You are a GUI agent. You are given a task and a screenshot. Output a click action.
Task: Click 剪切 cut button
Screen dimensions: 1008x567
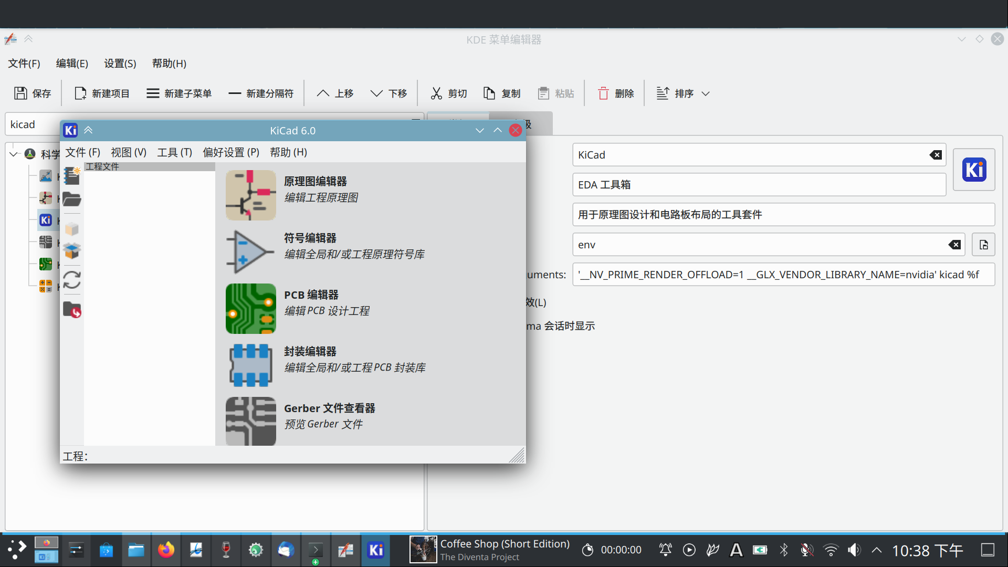pyautogui.click(x=448, y=93)
